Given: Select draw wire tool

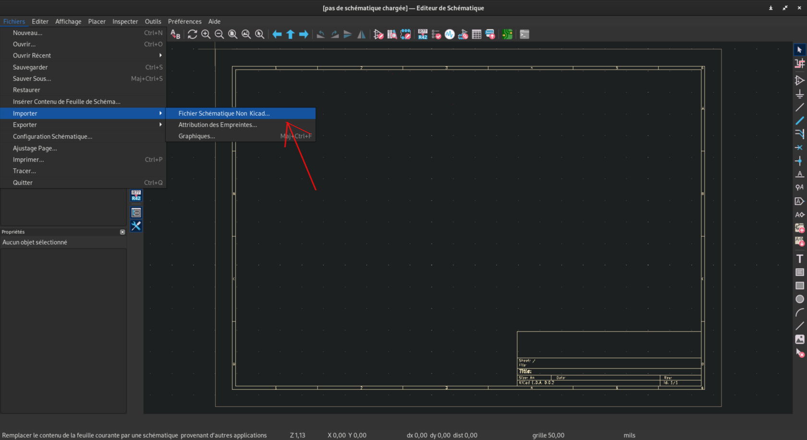Looking at the screenshot, I should coord(800,107).
